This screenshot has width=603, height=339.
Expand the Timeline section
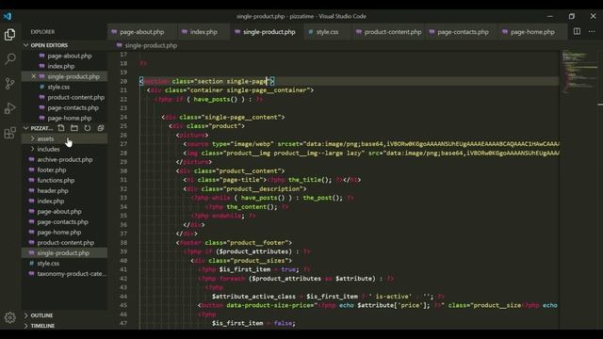[x=64, y=326]
